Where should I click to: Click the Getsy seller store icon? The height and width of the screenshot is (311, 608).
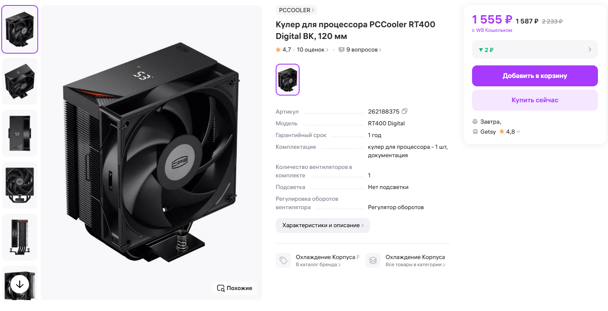click(x=475, y=132)
